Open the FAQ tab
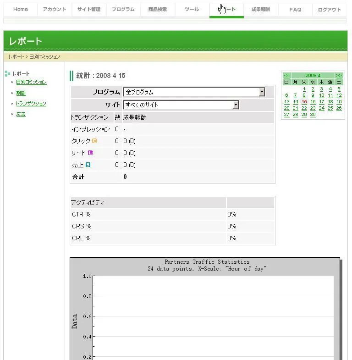The image size is (352, 360). click(x=295, y=10)
